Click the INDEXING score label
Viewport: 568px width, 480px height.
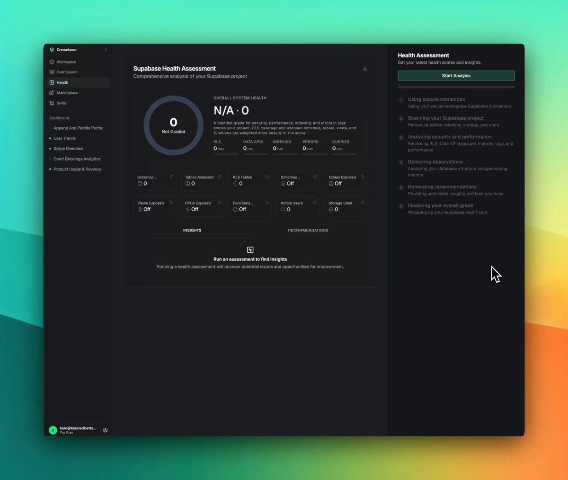pyautogui.click(x=282, y=142)
